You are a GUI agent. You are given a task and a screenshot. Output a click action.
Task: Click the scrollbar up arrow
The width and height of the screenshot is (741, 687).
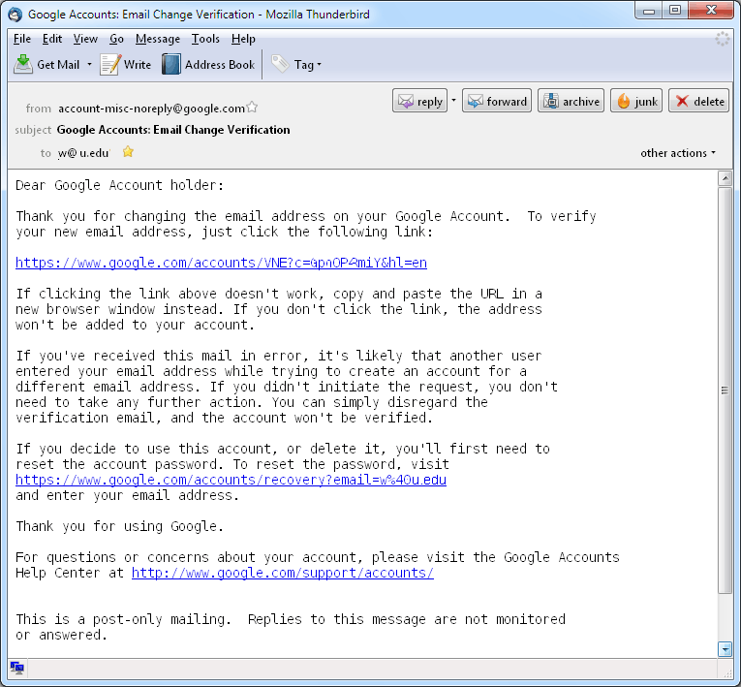pos(725,178)
